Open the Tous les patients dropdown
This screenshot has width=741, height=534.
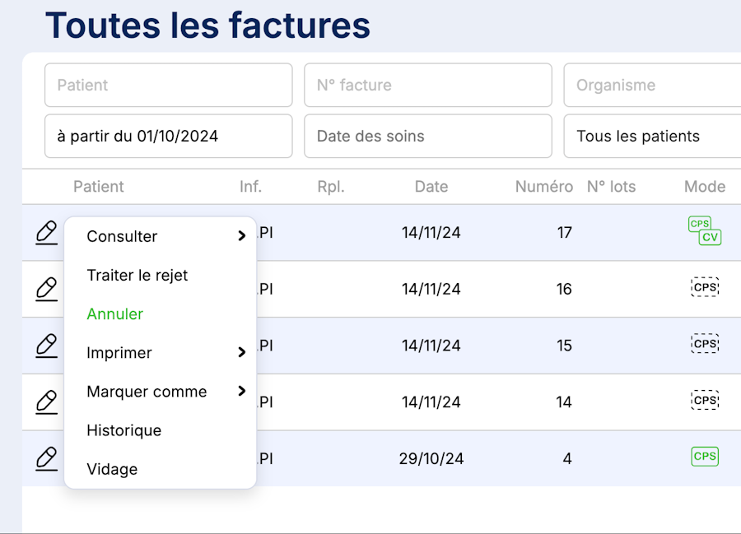[x=650, y=137]
